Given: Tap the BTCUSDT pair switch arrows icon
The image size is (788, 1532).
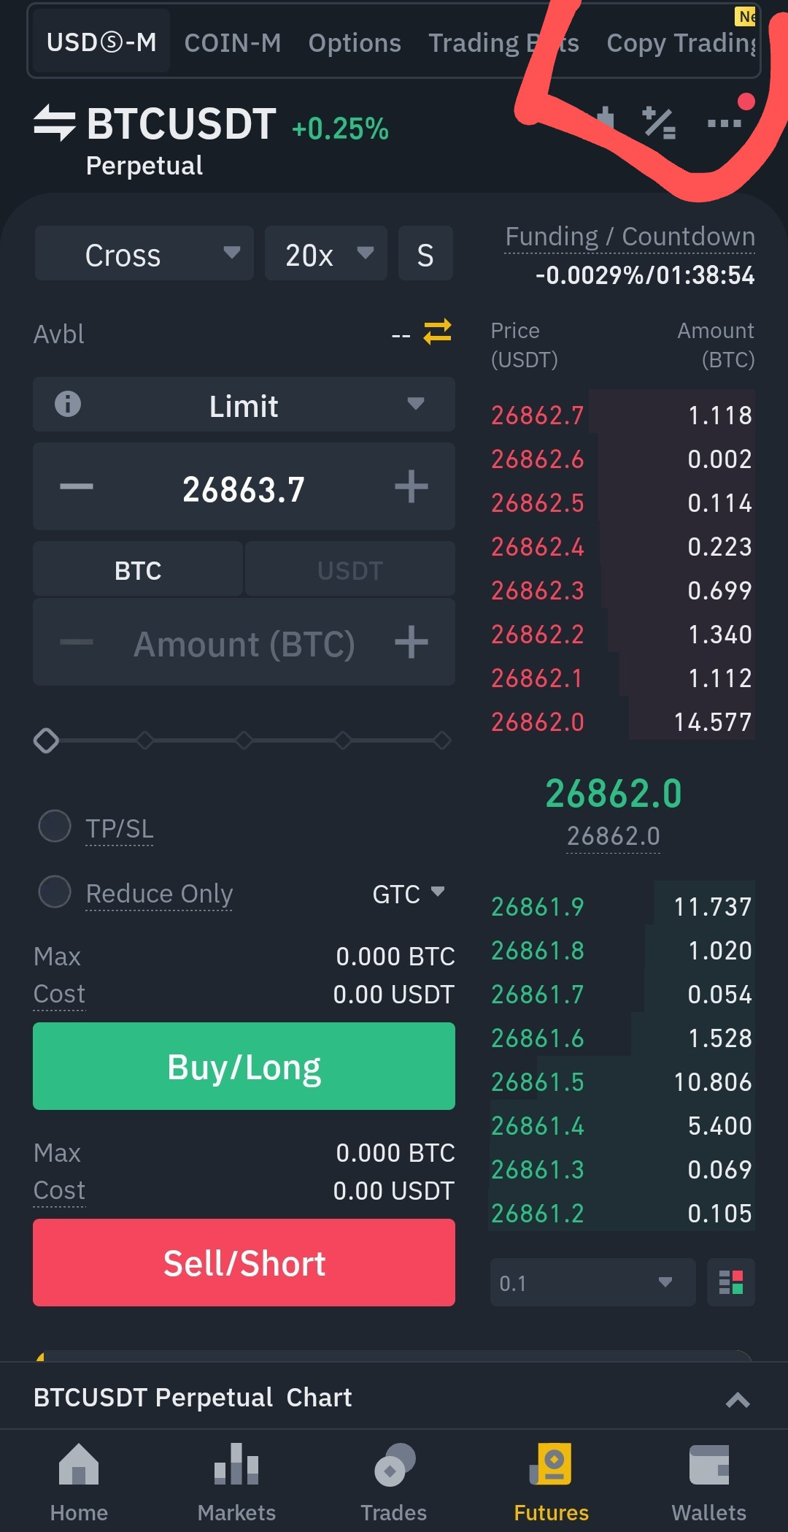Looking at the screenshot, I should (55, 122).
